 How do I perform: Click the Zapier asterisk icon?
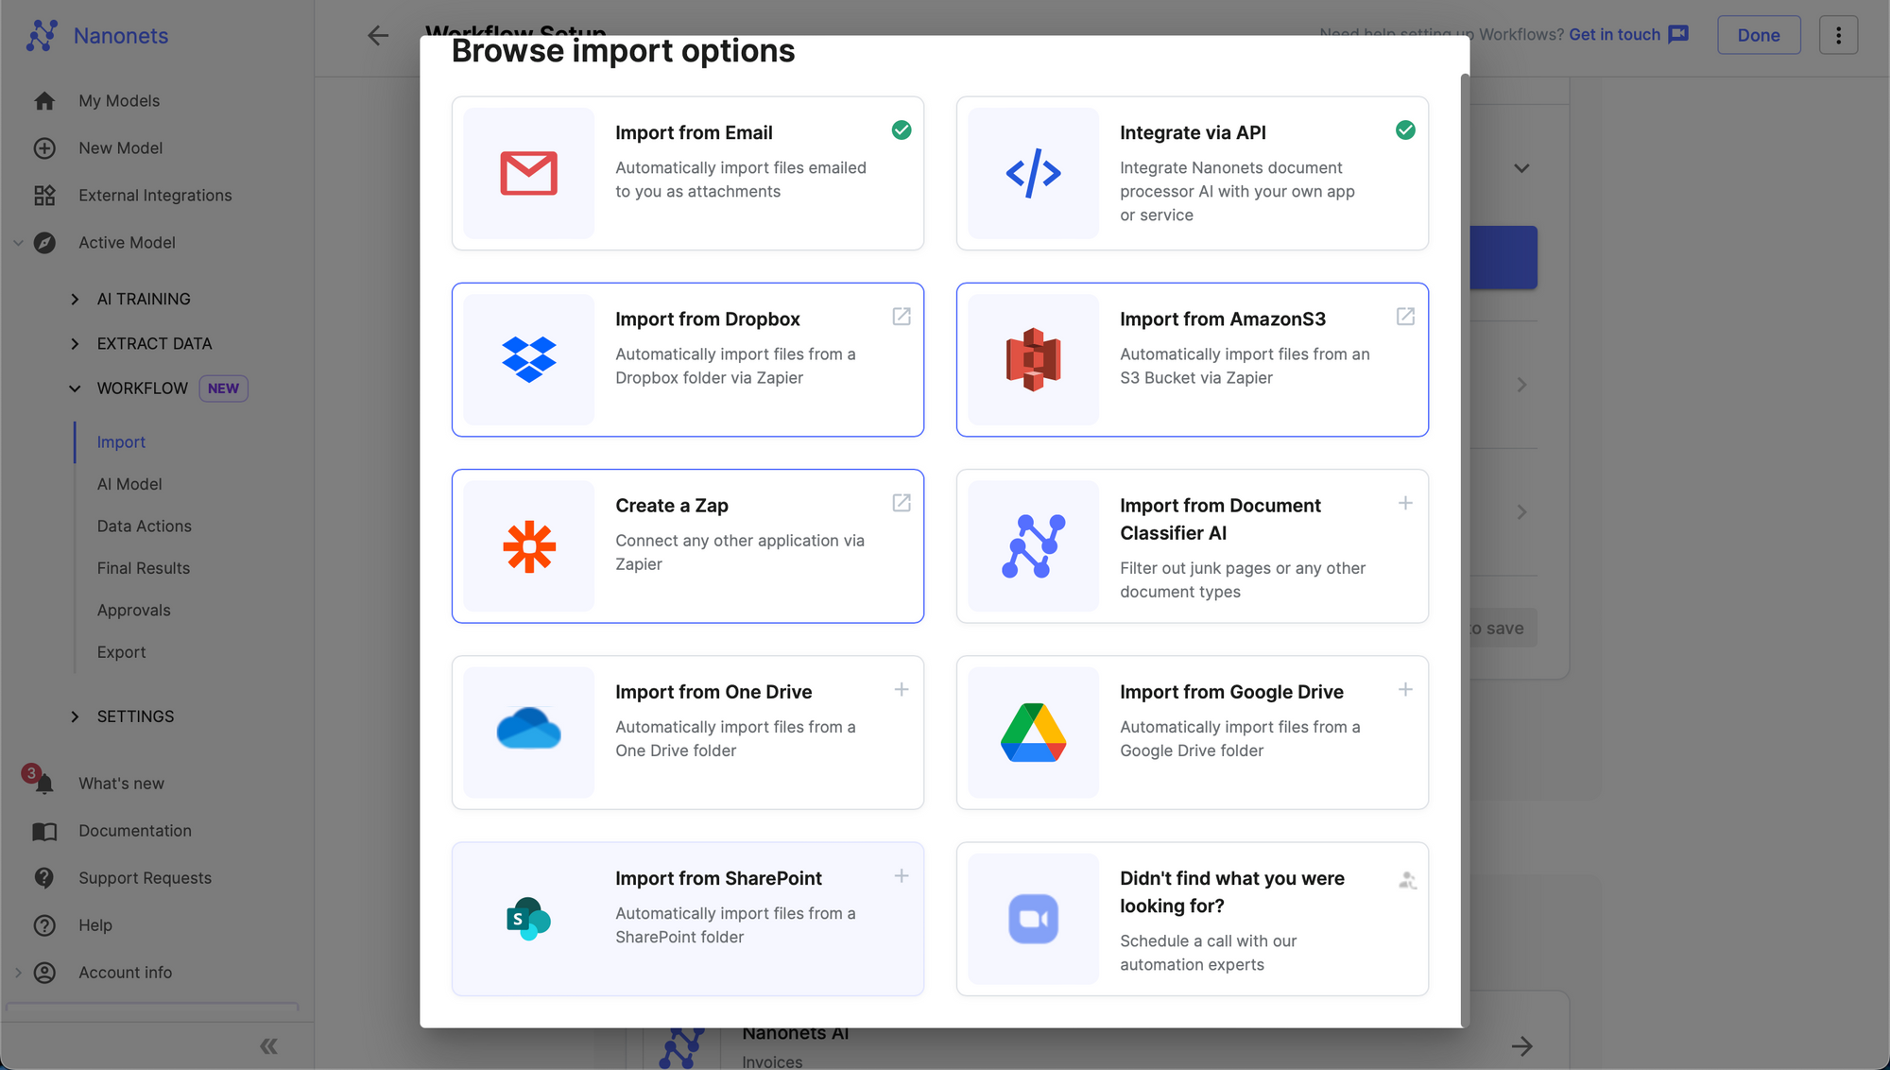click(529, 546)
